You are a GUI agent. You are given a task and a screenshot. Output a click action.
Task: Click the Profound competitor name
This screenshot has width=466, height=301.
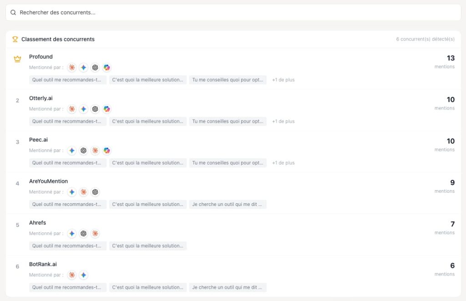(x=41, y=57)
